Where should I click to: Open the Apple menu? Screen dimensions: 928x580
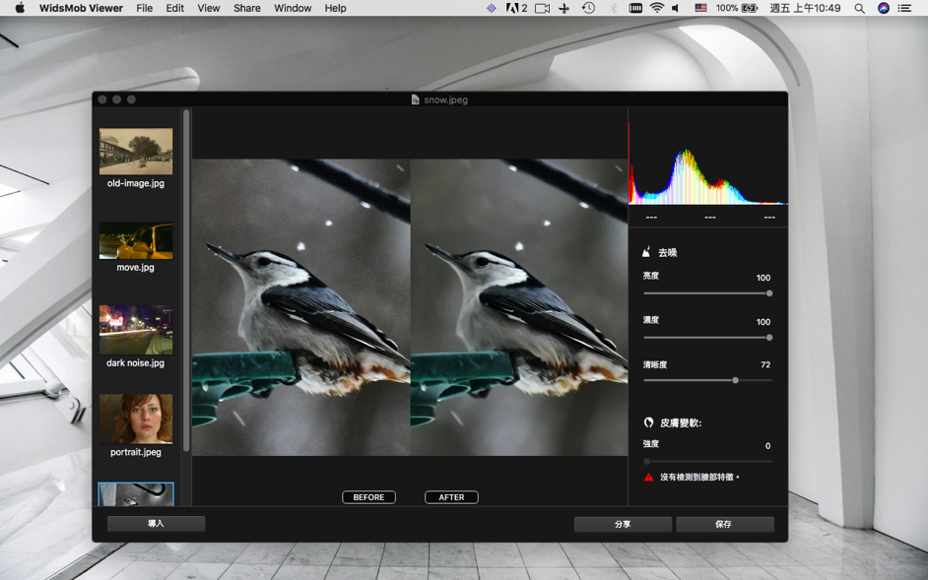20,8
